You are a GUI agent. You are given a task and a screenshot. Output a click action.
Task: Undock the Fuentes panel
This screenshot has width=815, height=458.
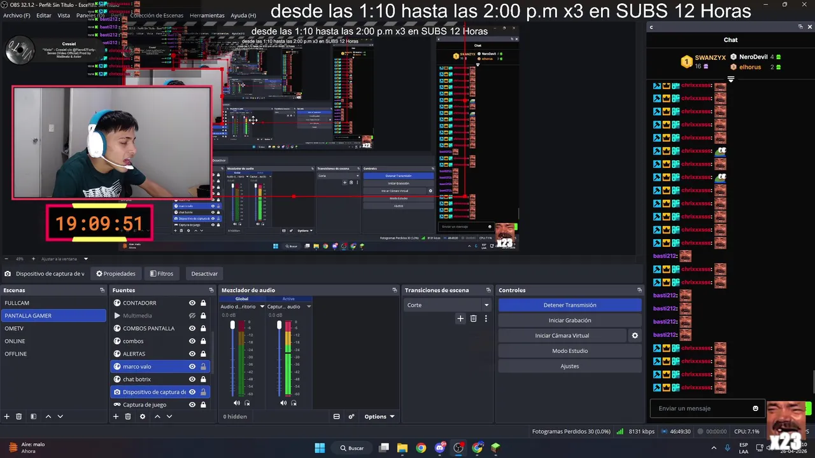(x=211, y=290)
